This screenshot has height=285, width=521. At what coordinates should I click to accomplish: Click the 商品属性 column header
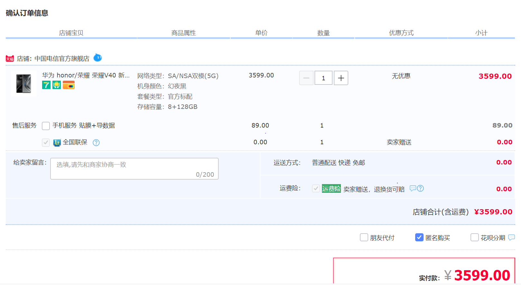184,33
